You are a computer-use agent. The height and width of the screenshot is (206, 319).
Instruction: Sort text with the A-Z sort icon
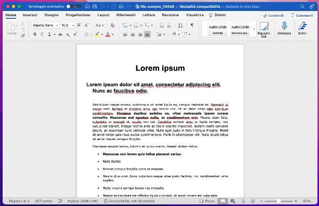(x=180, y=25)
